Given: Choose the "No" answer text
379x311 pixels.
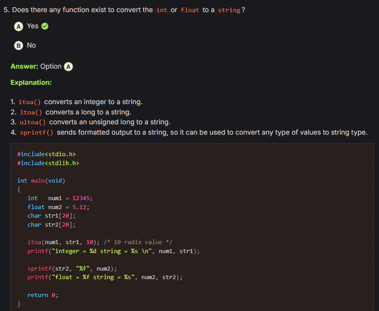Looking at the screenshot, I should click(x=31, y=45).
